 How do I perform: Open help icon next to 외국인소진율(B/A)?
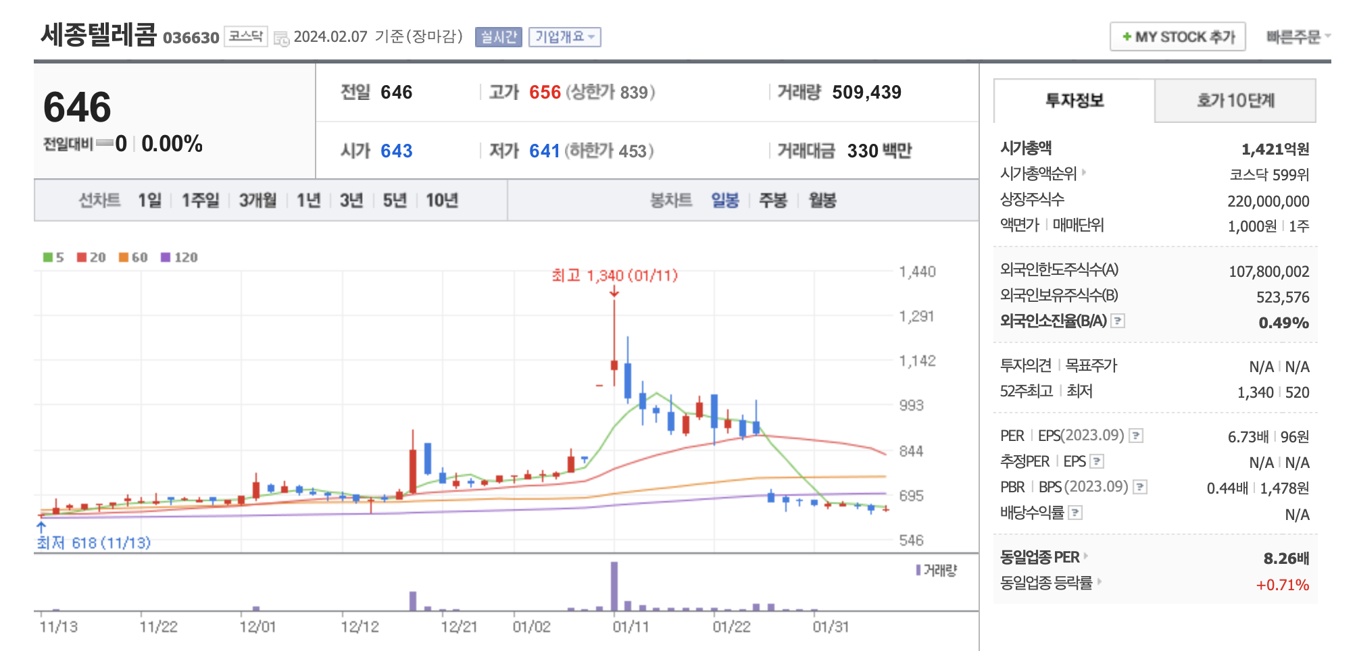pyautogui.click(x=1118, y=321)
